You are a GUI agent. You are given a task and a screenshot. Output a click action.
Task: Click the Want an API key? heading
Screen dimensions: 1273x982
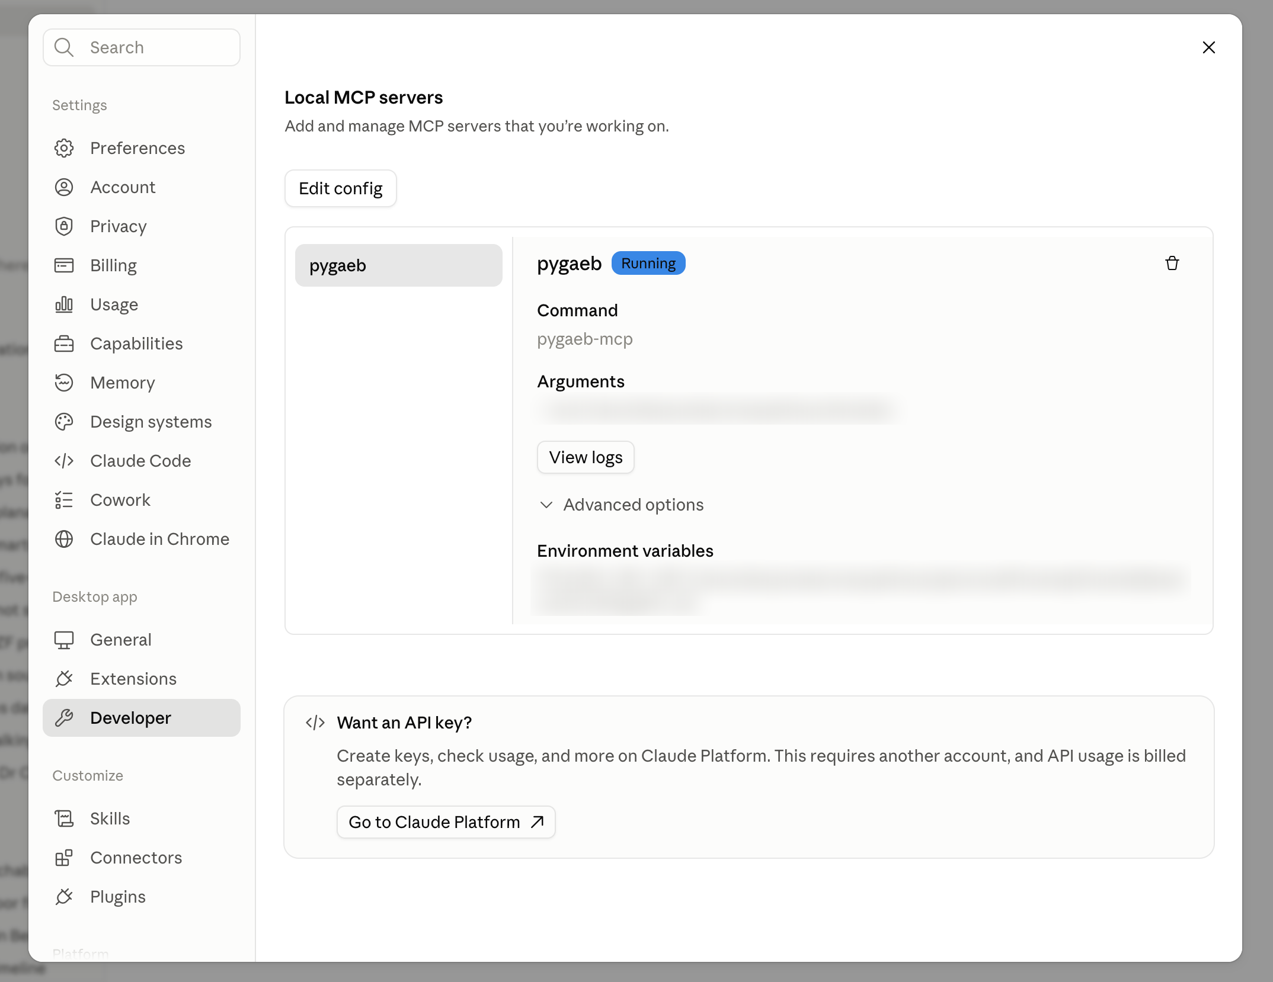(405, 723)
